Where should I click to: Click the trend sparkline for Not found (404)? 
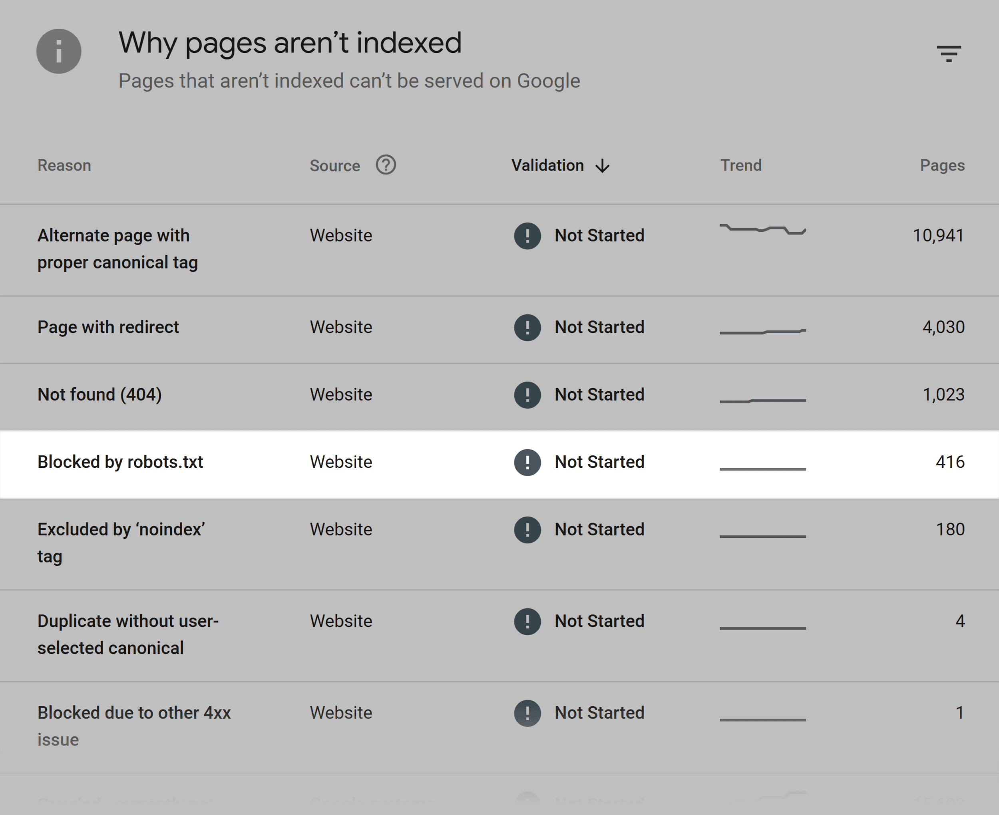(763, 401)
